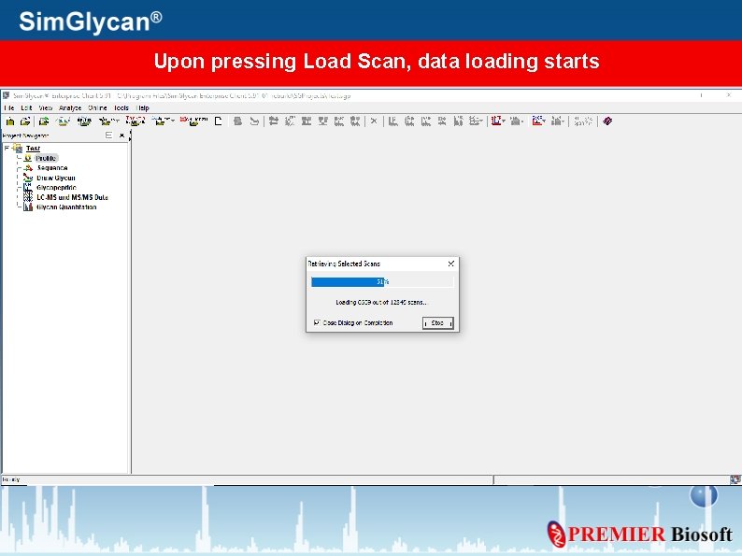The width and height of the screenshot is (742, 556).
Task: Select Glycopeptide in the project tree
Action: (56, 188)
